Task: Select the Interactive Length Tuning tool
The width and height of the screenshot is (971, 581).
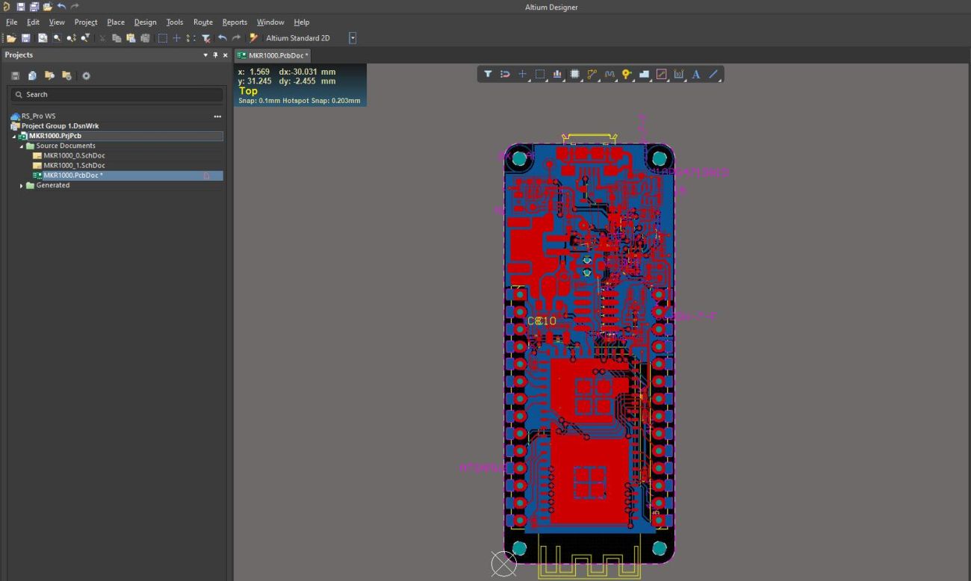Action: pos(609,74)
